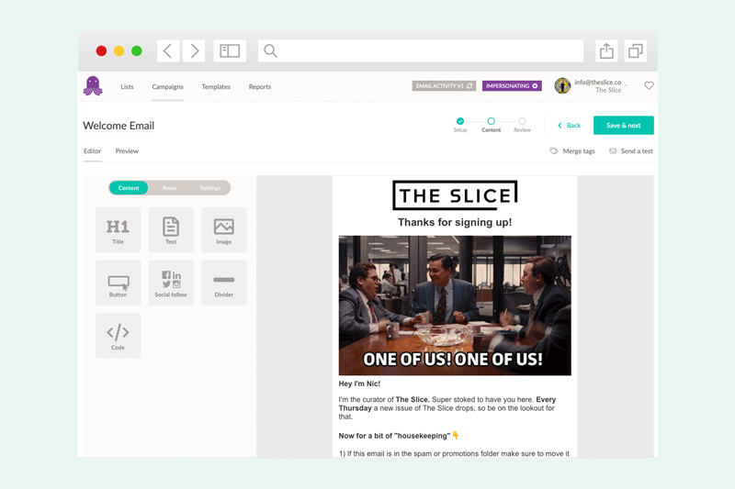Click the account avatar image
Screen dimensions: 735x489
[x=562, y=85]
